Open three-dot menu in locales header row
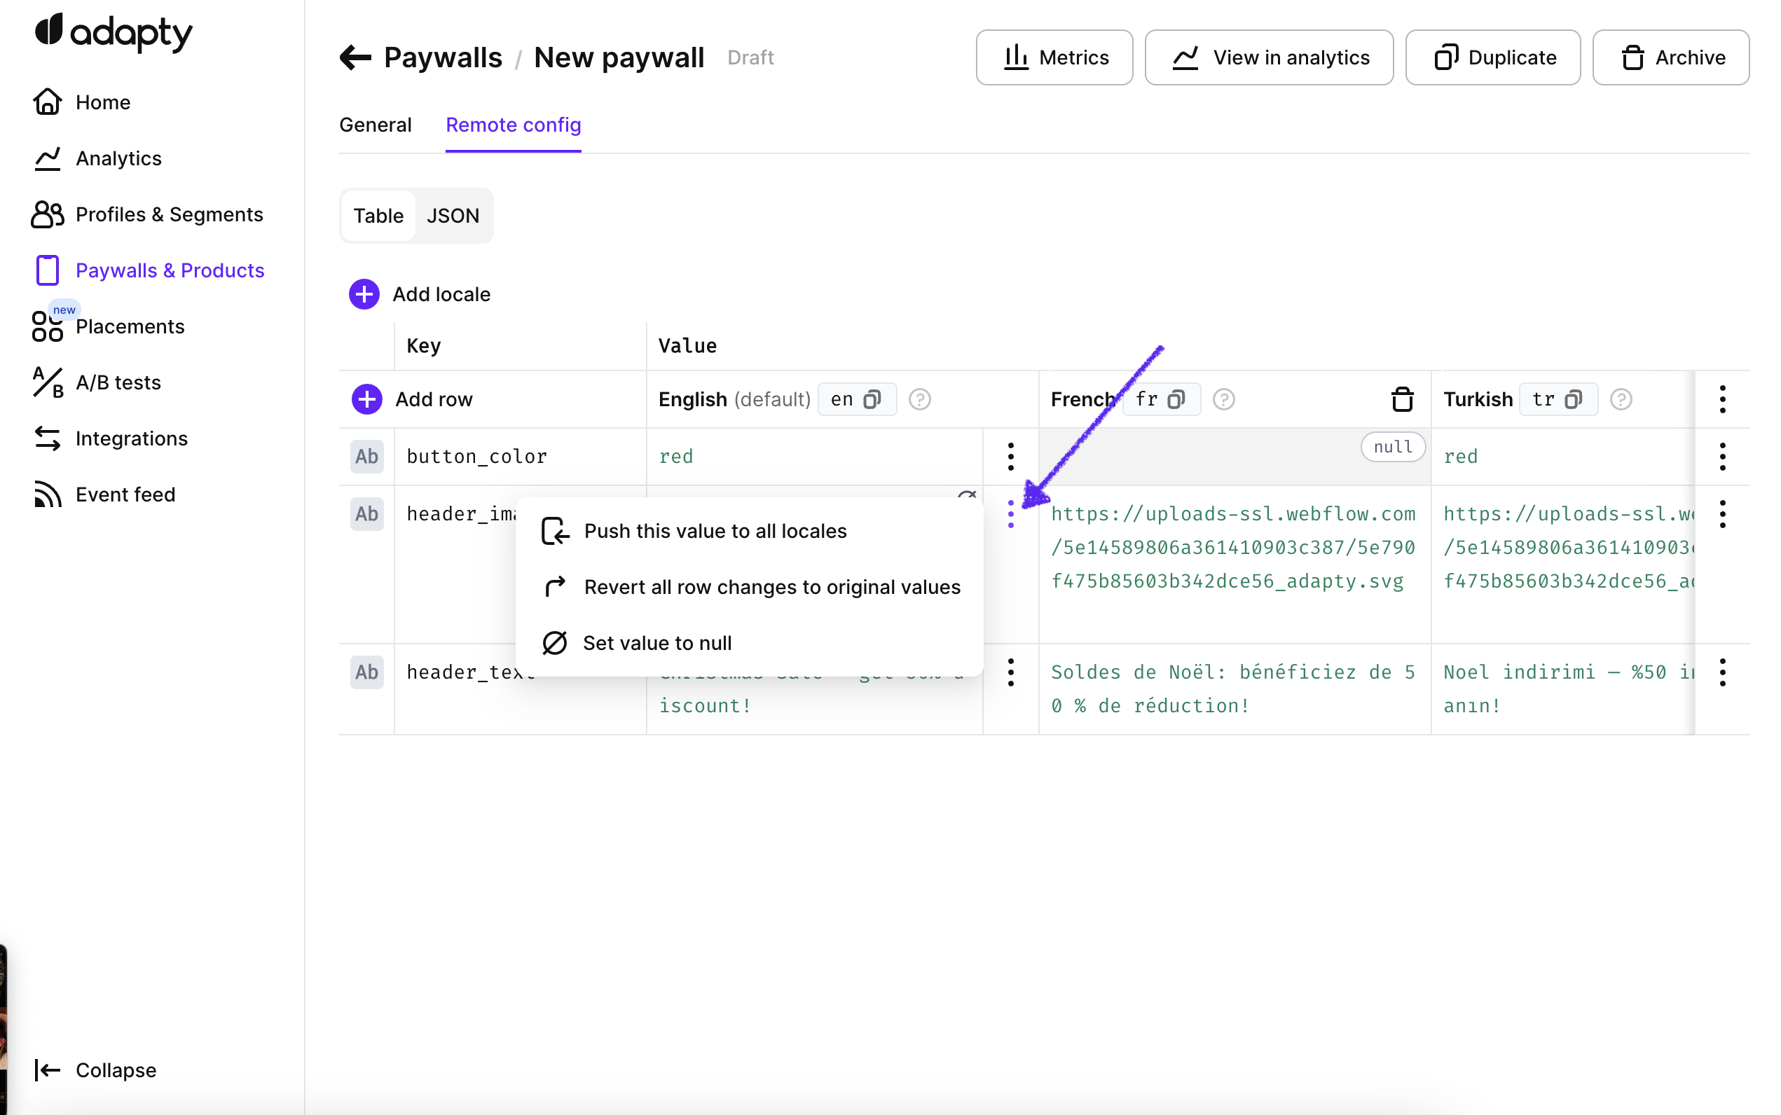This screenshot has width=1781, height=1115. pos(1722,399)
